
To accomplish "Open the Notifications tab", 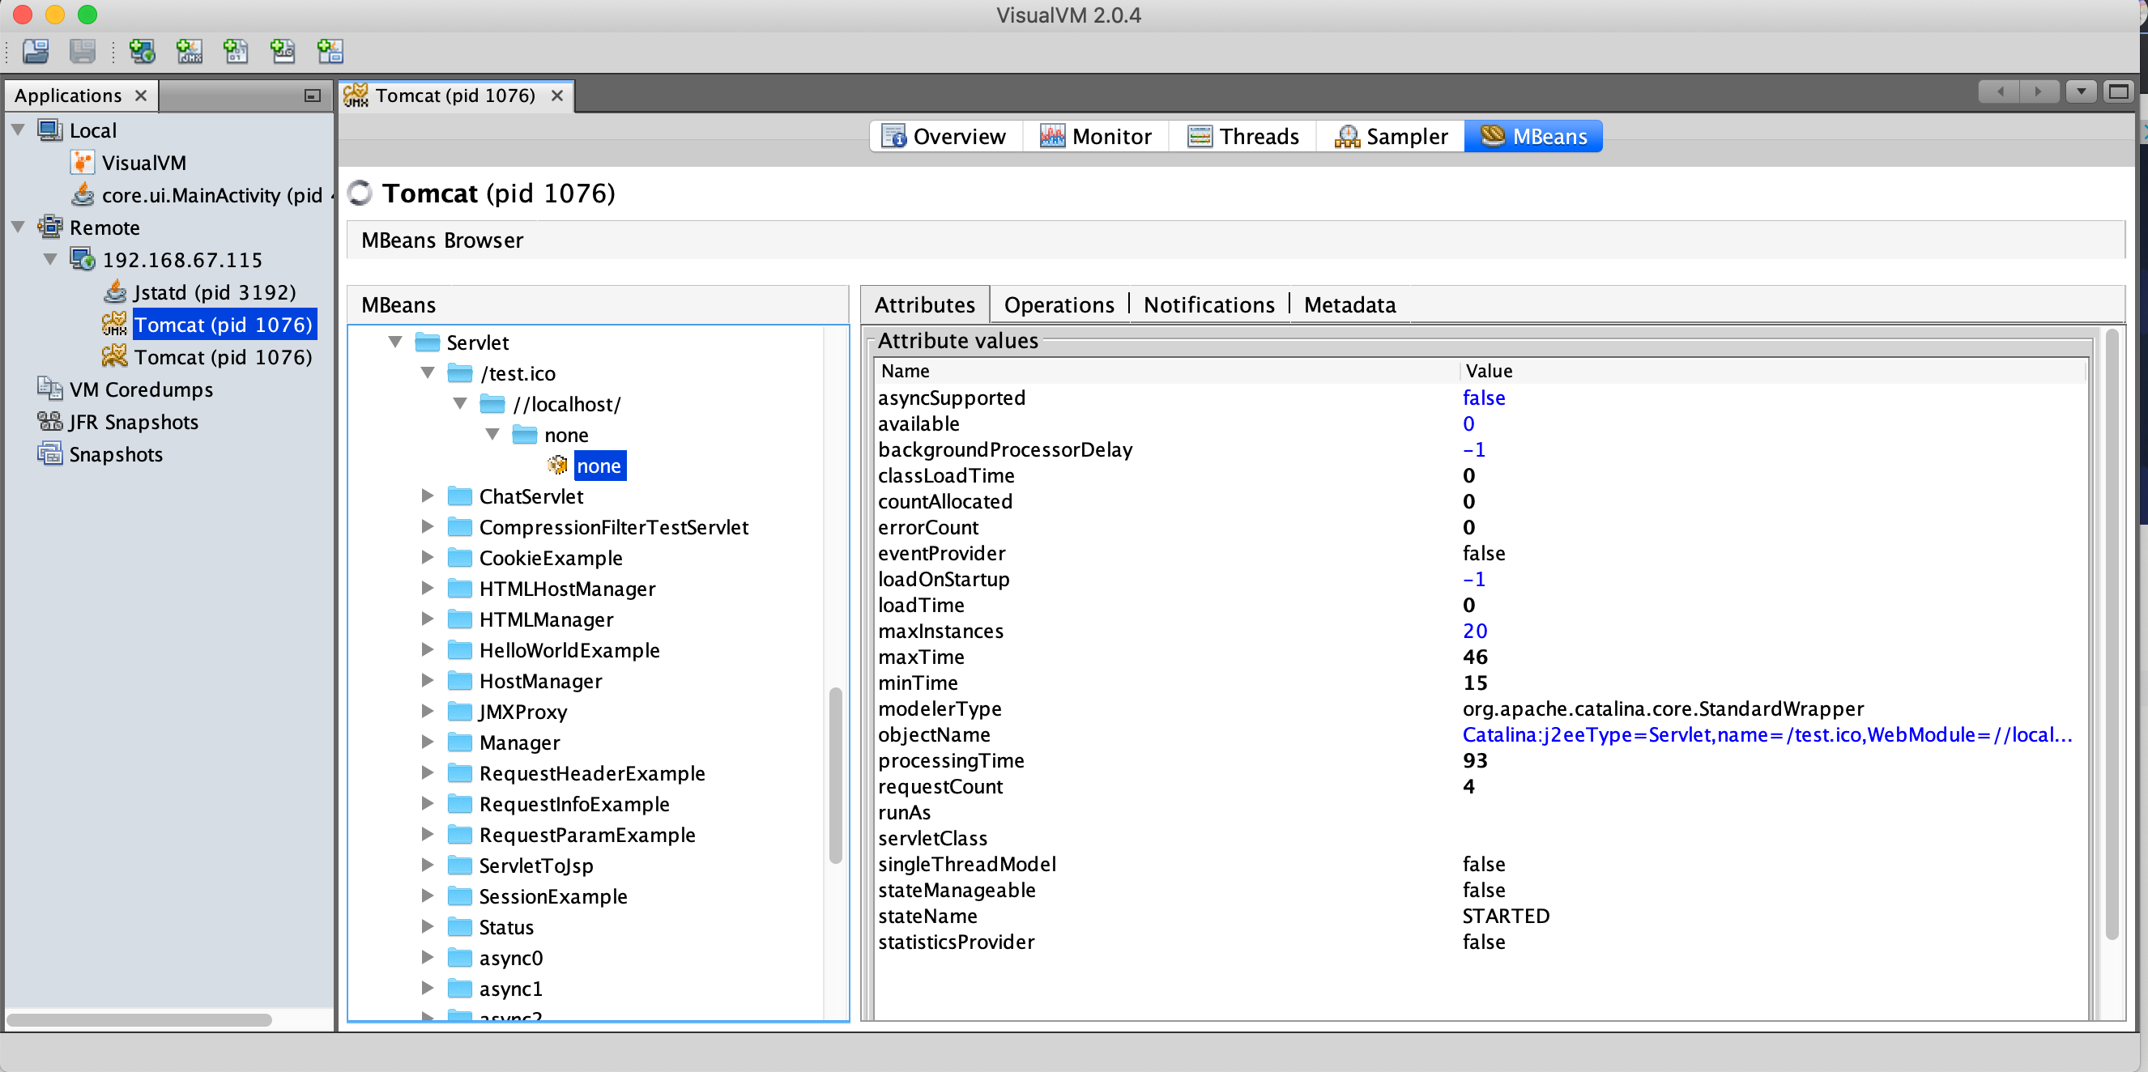I will click(1209, 305).
